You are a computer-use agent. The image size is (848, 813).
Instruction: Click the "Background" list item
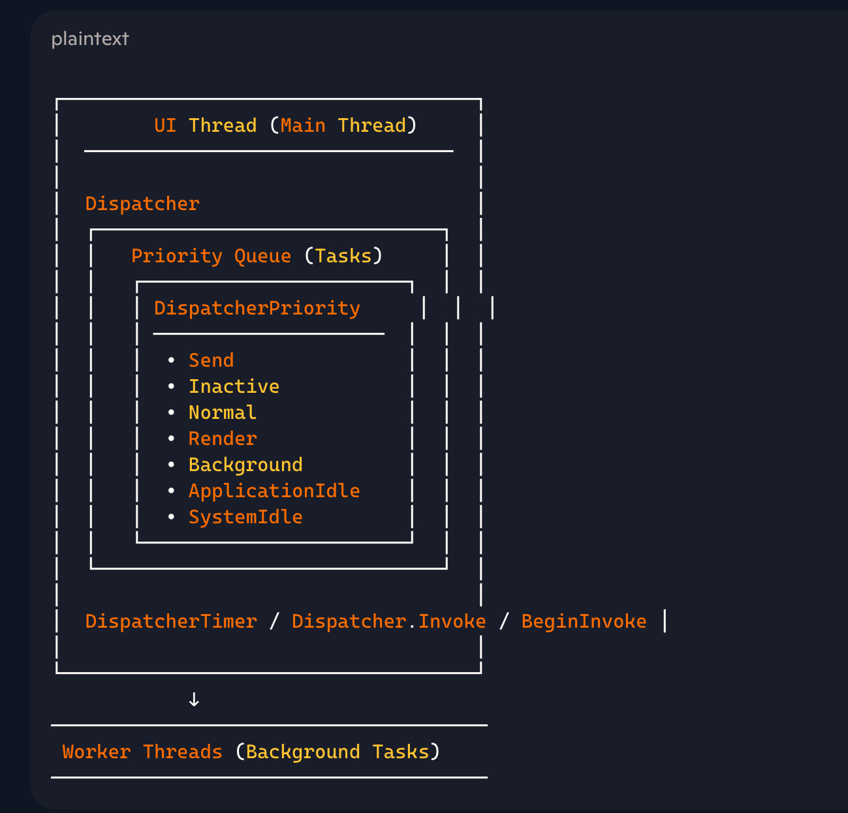pyautogui.click(x=245, y=465)
